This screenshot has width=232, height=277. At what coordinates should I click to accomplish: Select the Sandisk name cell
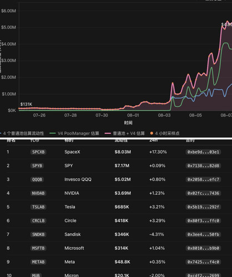pyautogui.click(x=73, y=234)
